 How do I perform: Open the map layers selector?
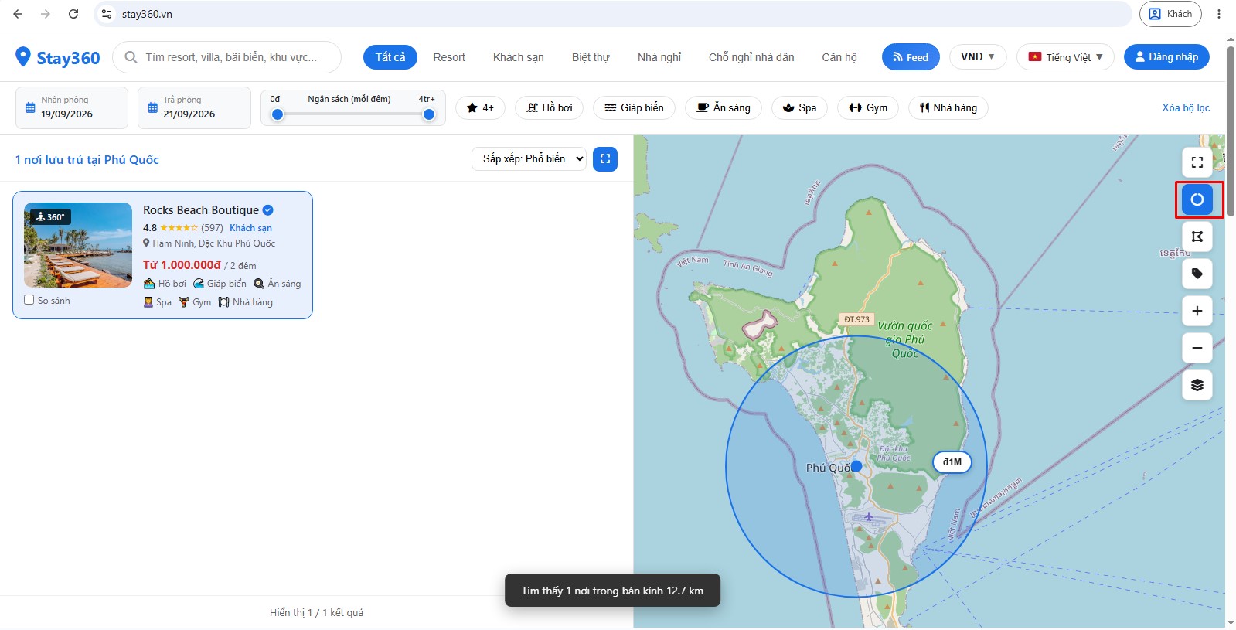1197,385
